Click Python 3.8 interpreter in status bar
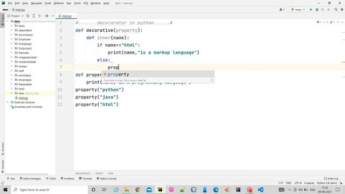 tap(327, 183)
